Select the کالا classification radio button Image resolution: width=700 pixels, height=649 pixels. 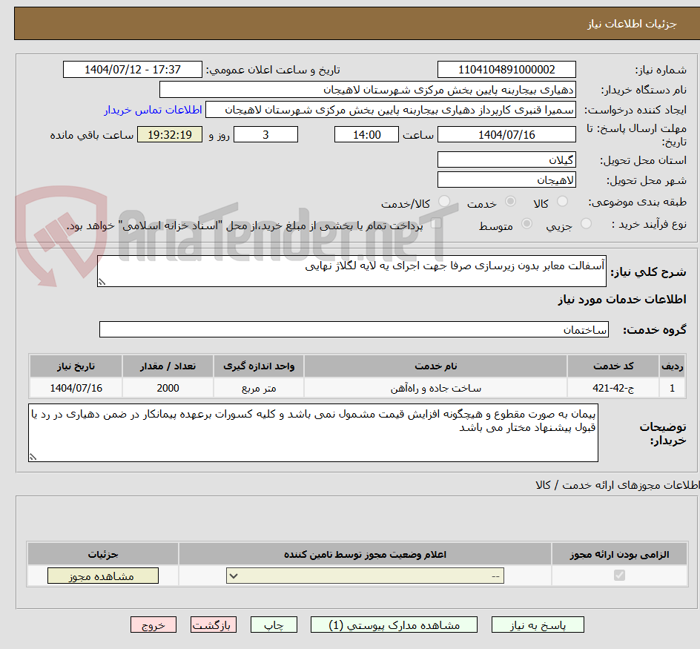click(x=563, y=202)
